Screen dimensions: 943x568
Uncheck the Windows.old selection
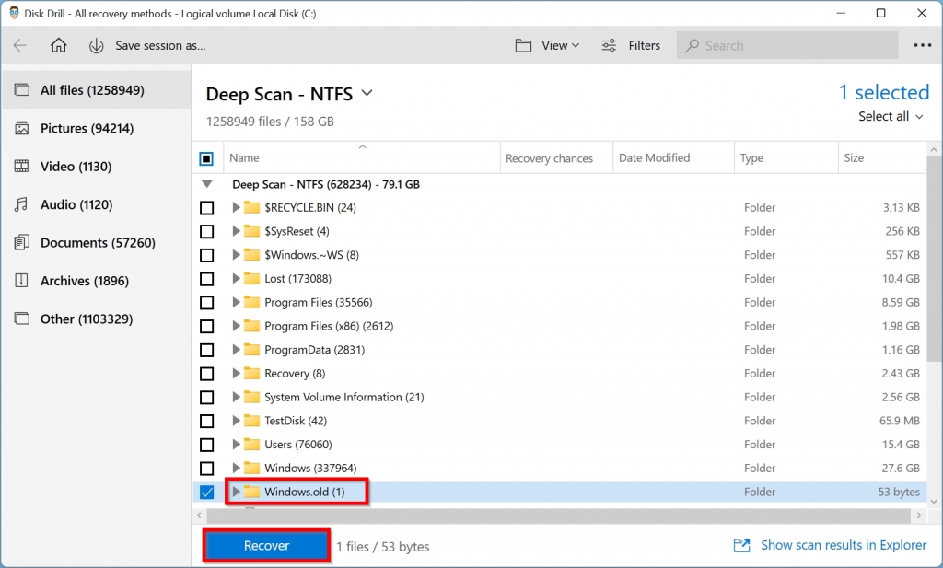(207, 492)
